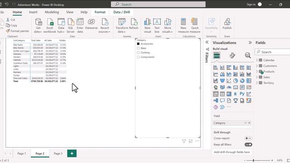
Task: Choose the funnel chart visual
Action: coord(222,81)
